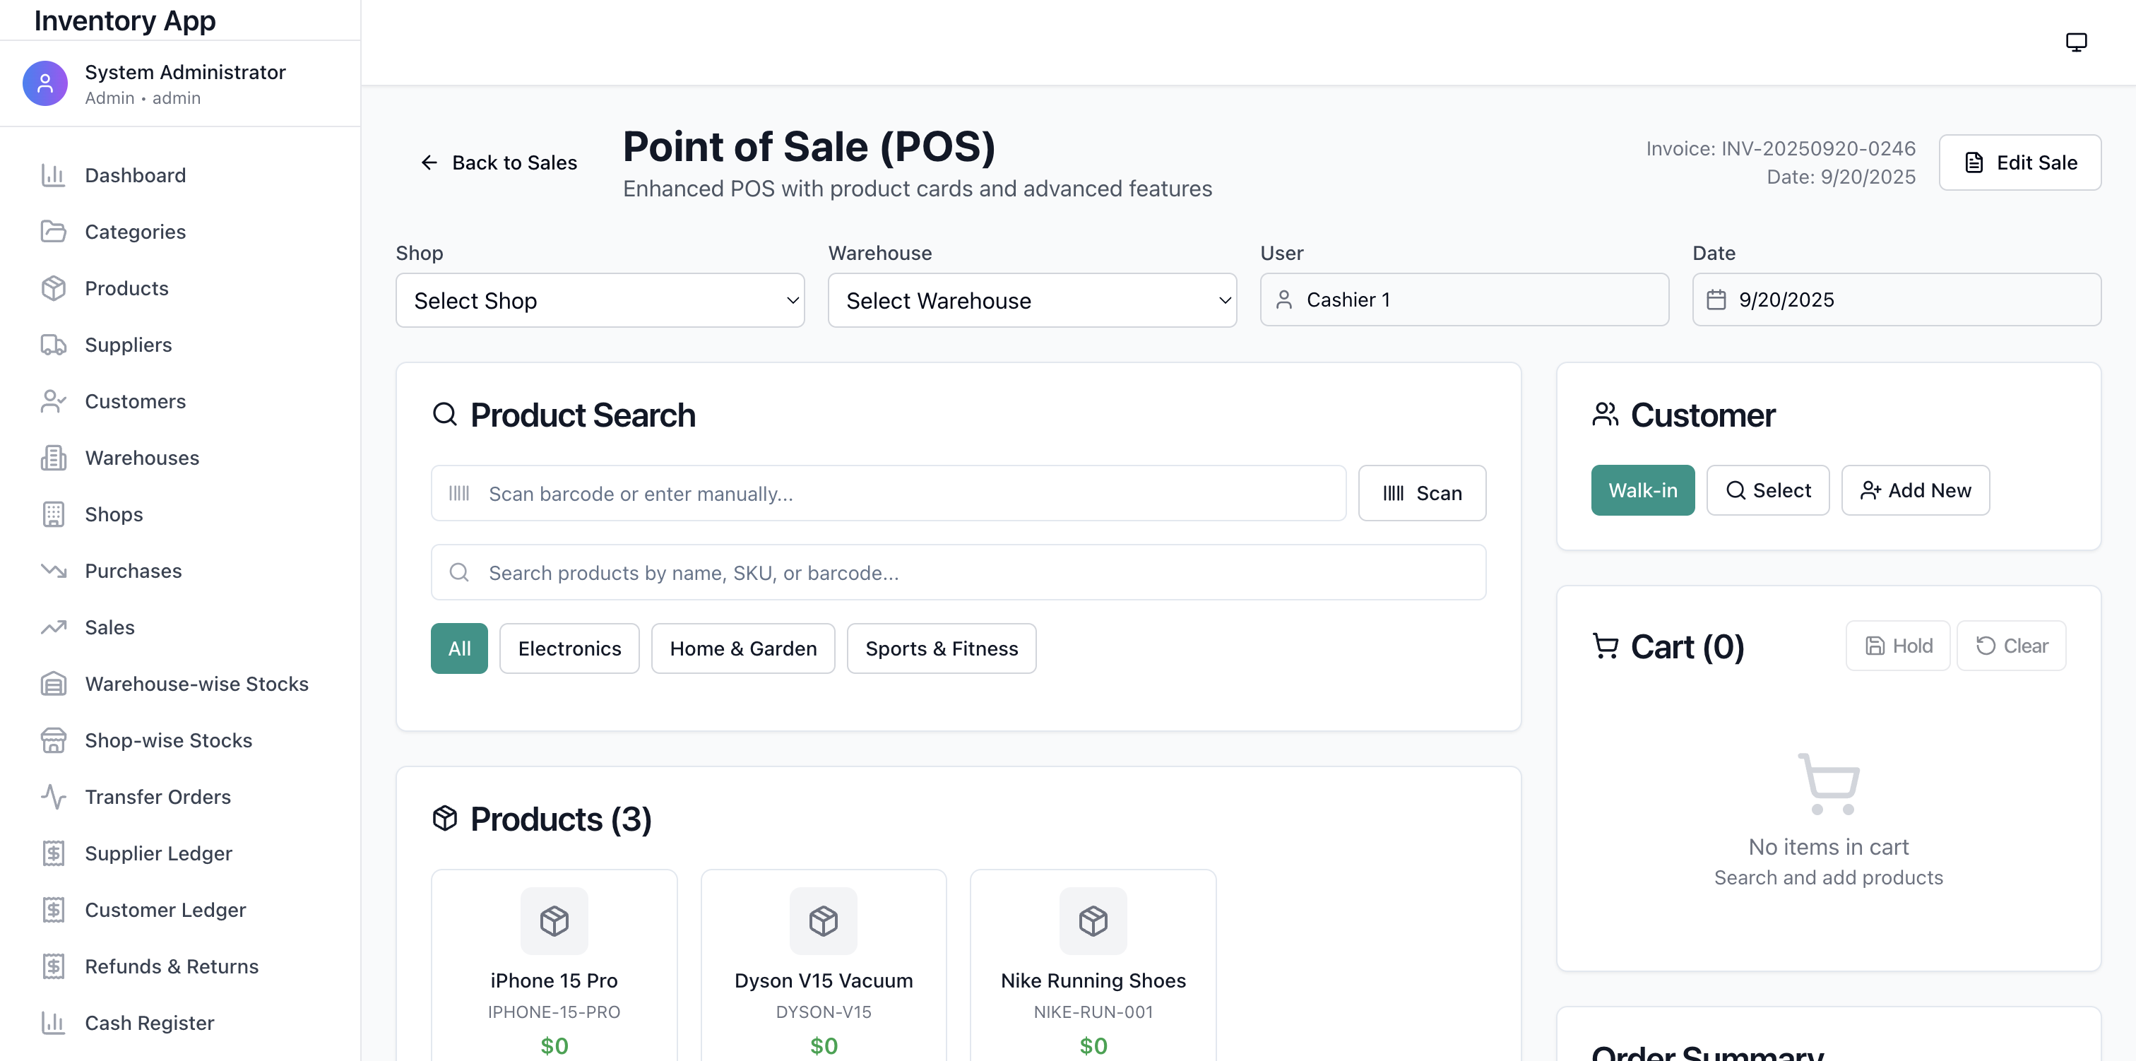Click the Cash Register chart icon

[x=53, y=1023]
